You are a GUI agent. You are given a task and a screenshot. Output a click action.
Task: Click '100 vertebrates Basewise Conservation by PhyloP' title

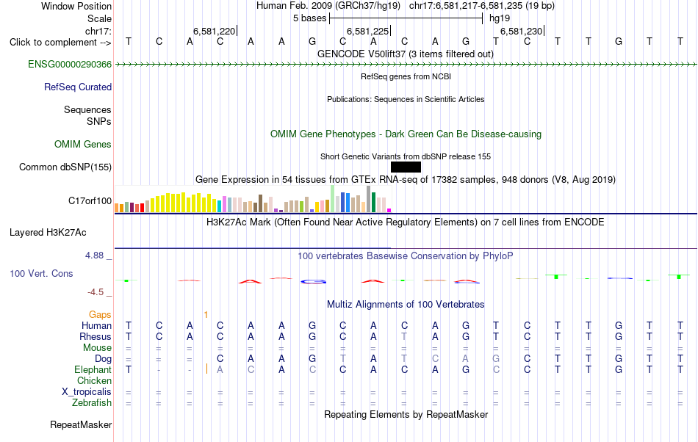coord(406,256)
